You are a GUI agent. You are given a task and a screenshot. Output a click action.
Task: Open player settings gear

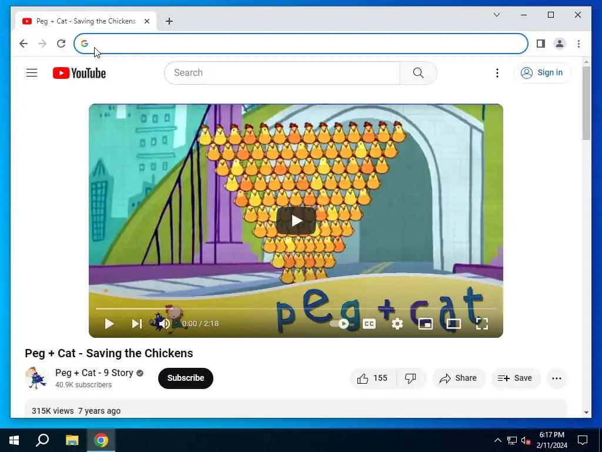coord(397,324)
